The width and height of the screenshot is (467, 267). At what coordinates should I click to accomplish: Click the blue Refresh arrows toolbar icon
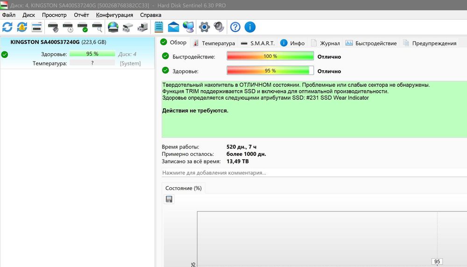(x=7, y=27)
